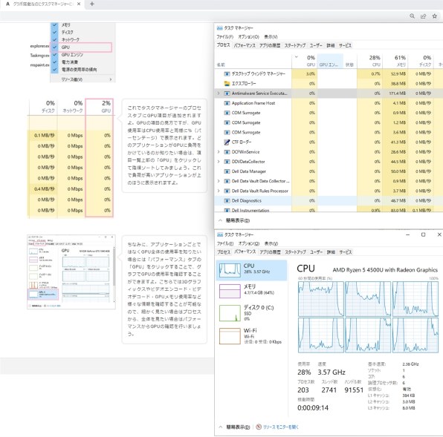Viewport: 443px width, 437px height.
Task: Toggle the ディスク checkmark in column menu
Action: pyautogui.click(x=55, y=32)
